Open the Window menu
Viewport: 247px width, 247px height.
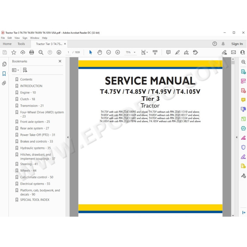(x=35, y=38)
